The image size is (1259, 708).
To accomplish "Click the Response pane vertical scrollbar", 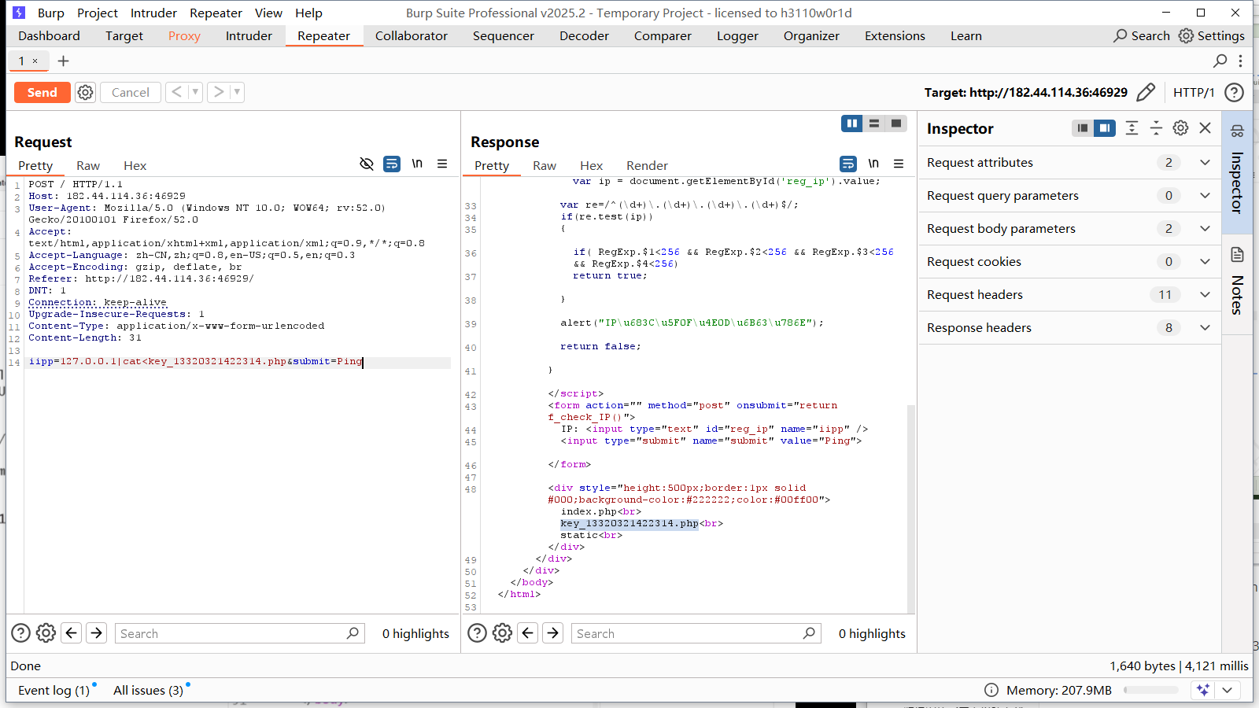I will point(911,509).
